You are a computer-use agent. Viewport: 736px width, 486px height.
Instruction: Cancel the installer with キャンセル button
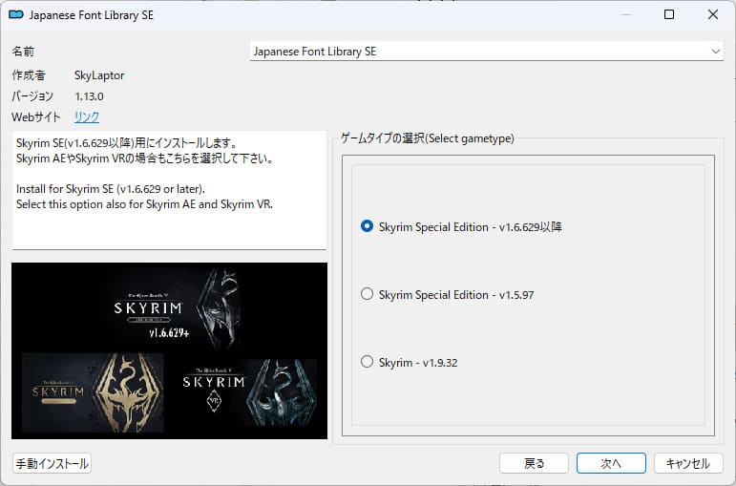coord(688,463)
